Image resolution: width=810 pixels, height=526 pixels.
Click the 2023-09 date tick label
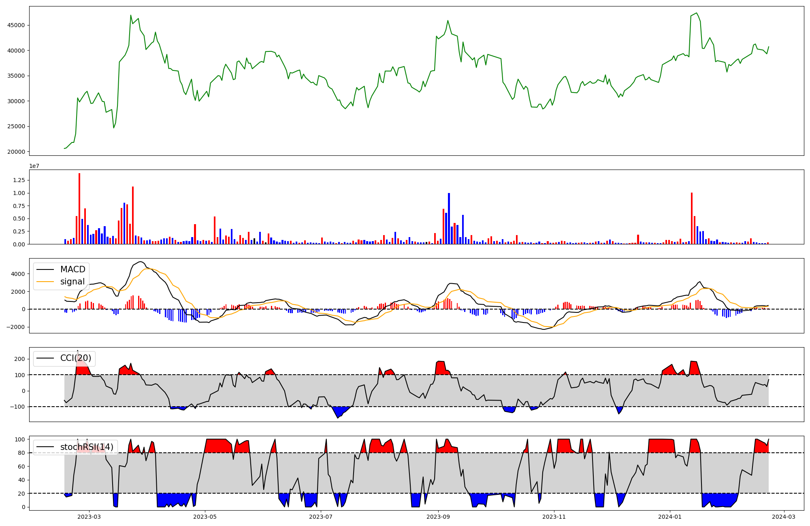438,517
